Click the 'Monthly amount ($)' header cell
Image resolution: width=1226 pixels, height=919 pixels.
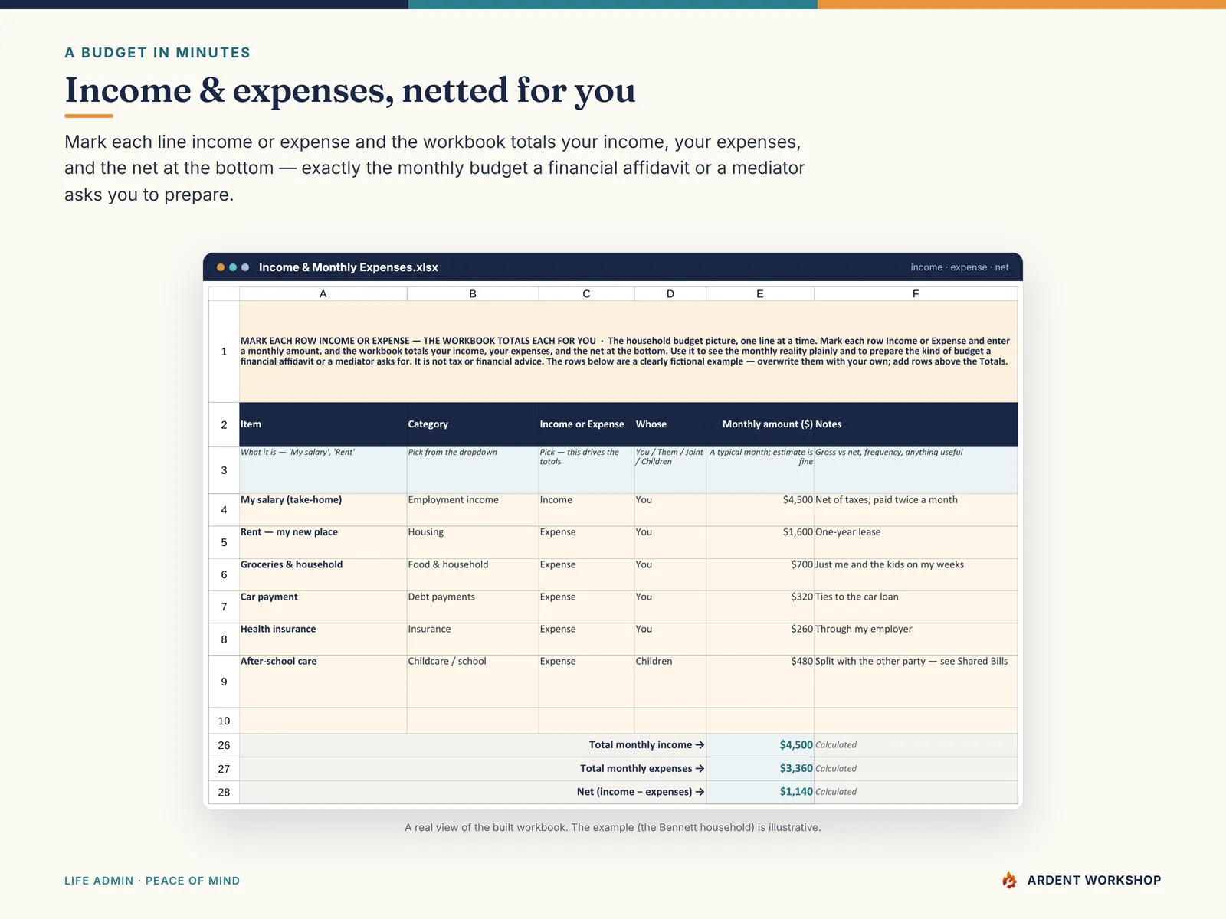[x=760, y=424]
